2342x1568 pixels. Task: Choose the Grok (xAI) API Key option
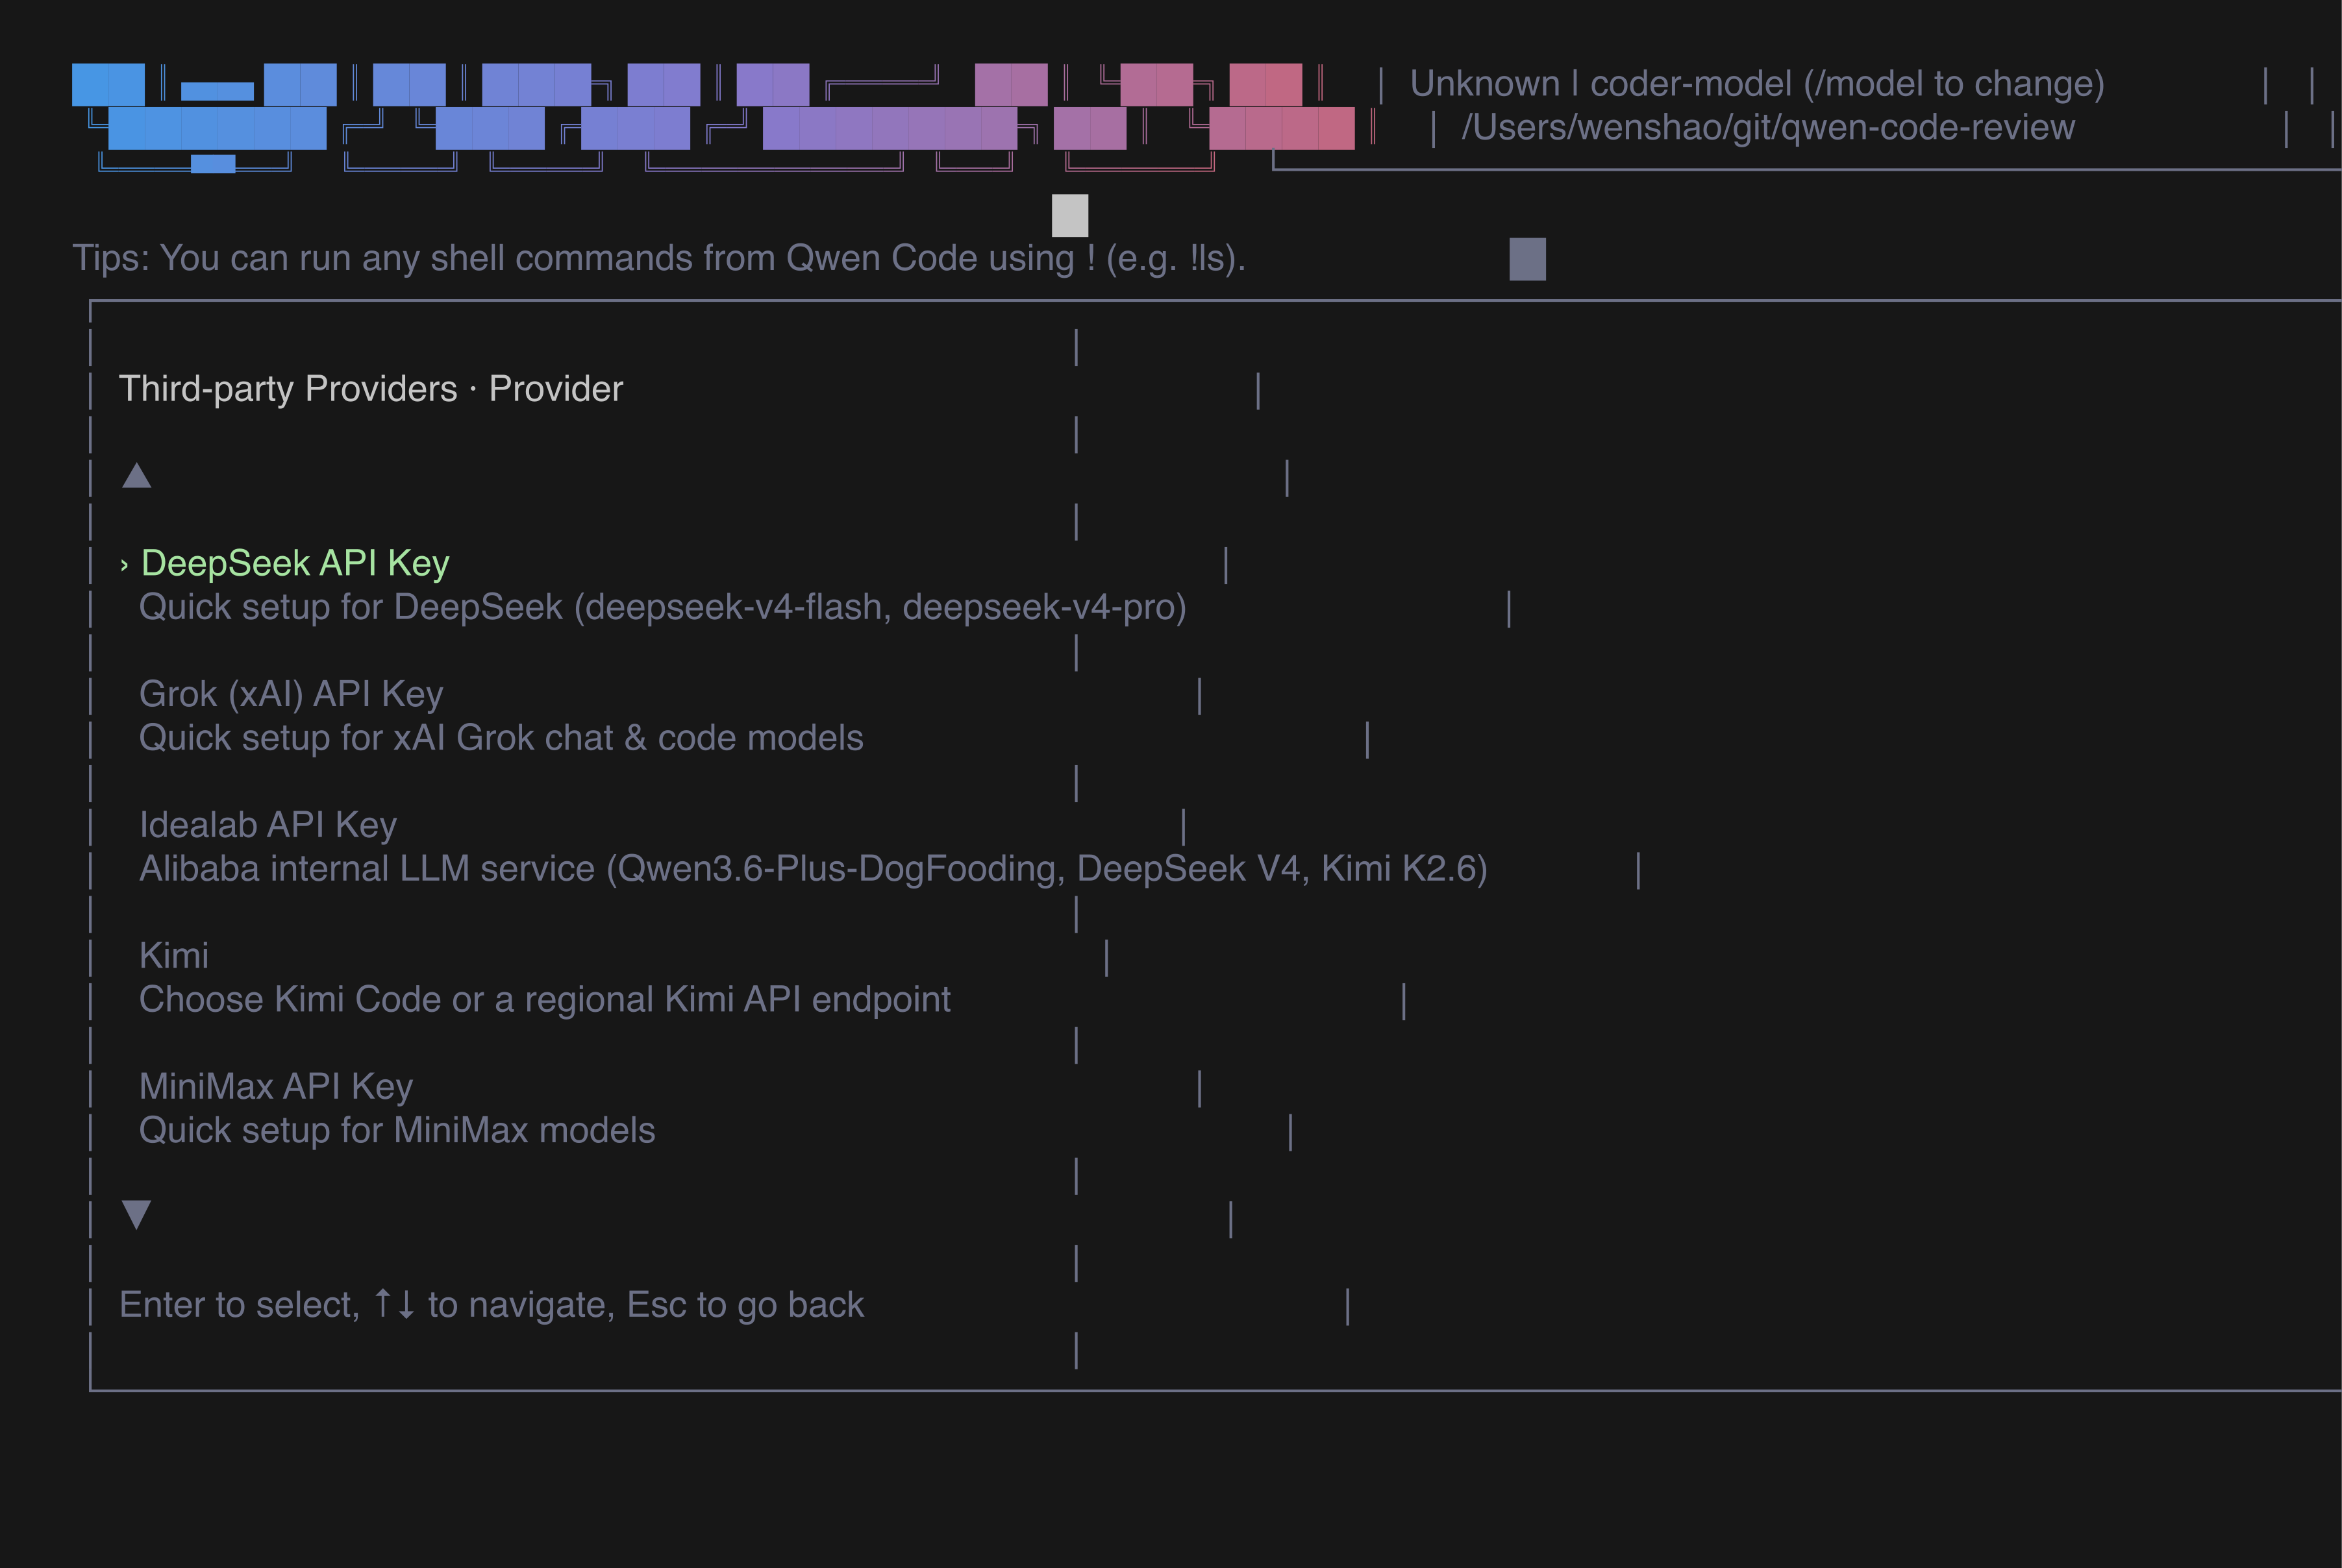point(291,694)
